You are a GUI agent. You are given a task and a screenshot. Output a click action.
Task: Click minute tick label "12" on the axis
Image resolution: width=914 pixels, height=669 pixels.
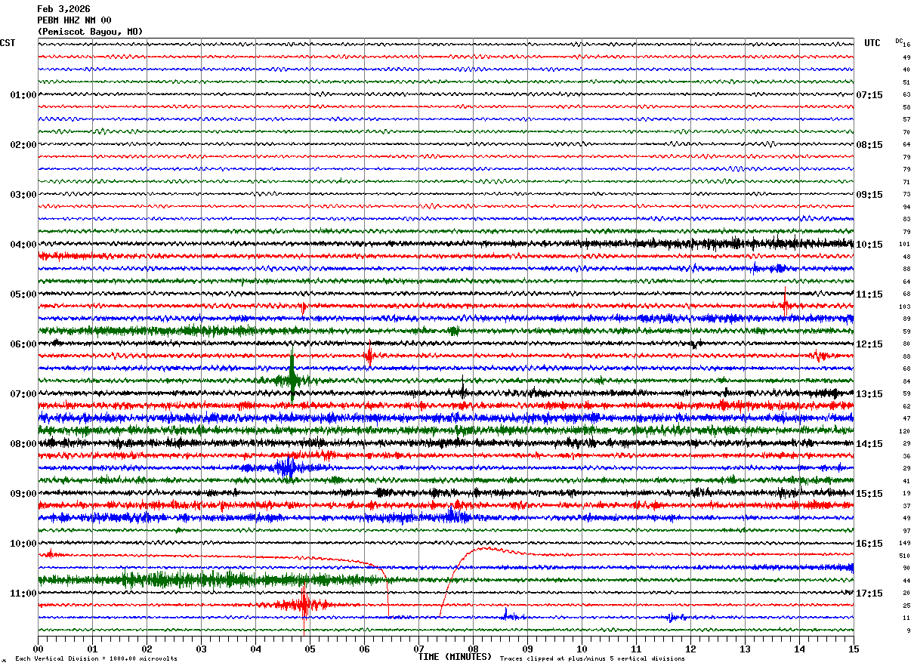point(690,649)
